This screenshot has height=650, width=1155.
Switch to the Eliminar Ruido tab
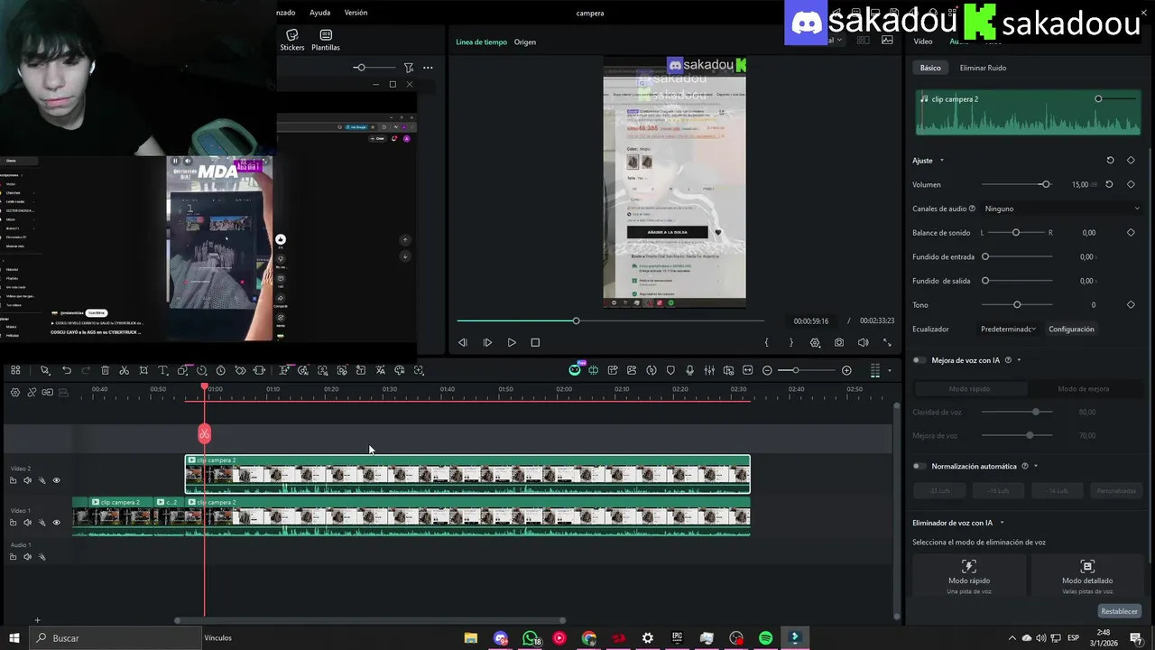click(983, 68)
